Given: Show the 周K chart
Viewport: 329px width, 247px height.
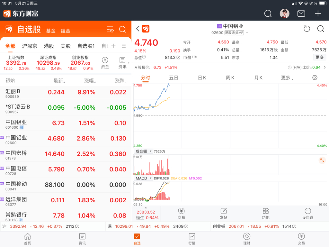Looking at the screenshot, I should pyautogui.click(x=230, y=78).
